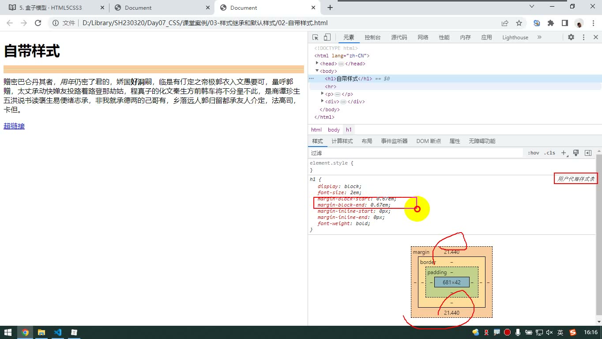
Task: Select body in the DOM breadcrumb
Action: [x=334, y=130]
